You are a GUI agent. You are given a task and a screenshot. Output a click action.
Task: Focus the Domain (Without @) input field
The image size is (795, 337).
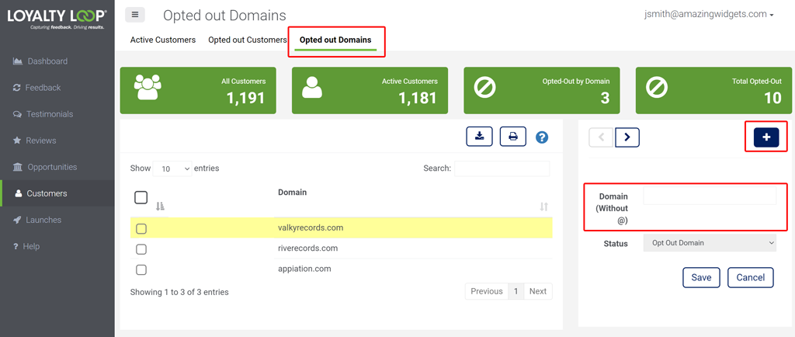[x=710, y=196]
